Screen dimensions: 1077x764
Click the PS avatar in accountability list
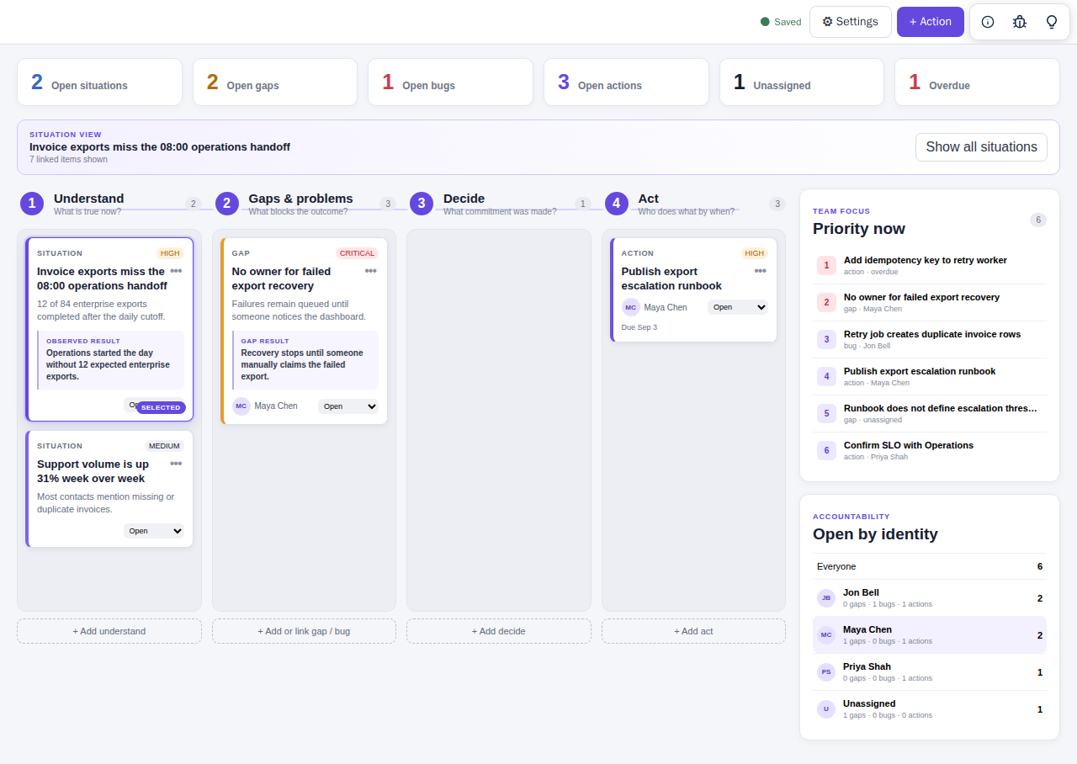point(826,672)
